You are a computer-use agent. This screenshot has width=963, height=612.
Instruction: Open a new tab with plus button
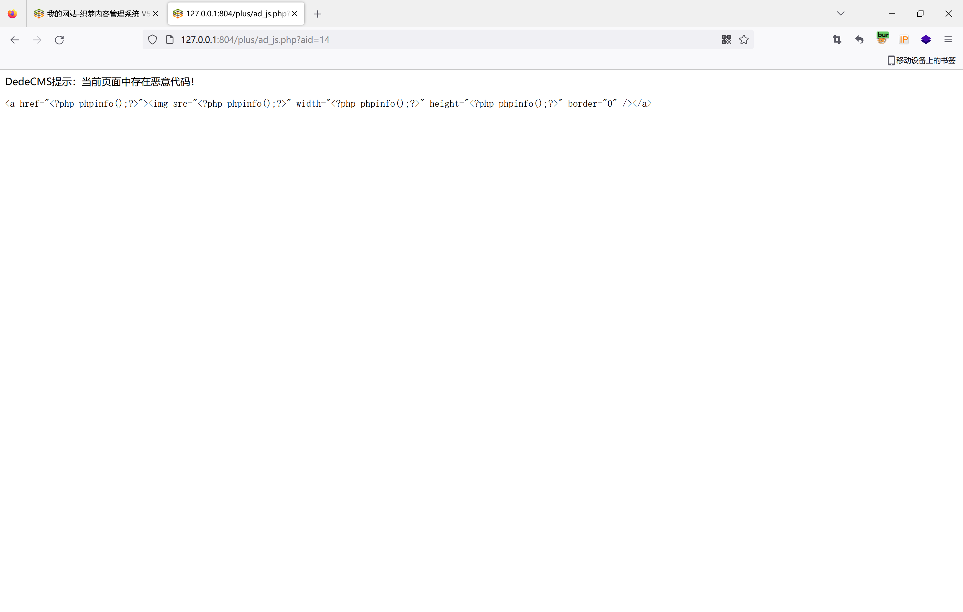318,14
